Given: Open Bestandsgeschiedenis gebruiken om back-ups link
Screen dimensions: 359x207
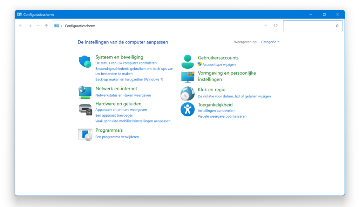Looking at the screenshot, I should [134, 71].
